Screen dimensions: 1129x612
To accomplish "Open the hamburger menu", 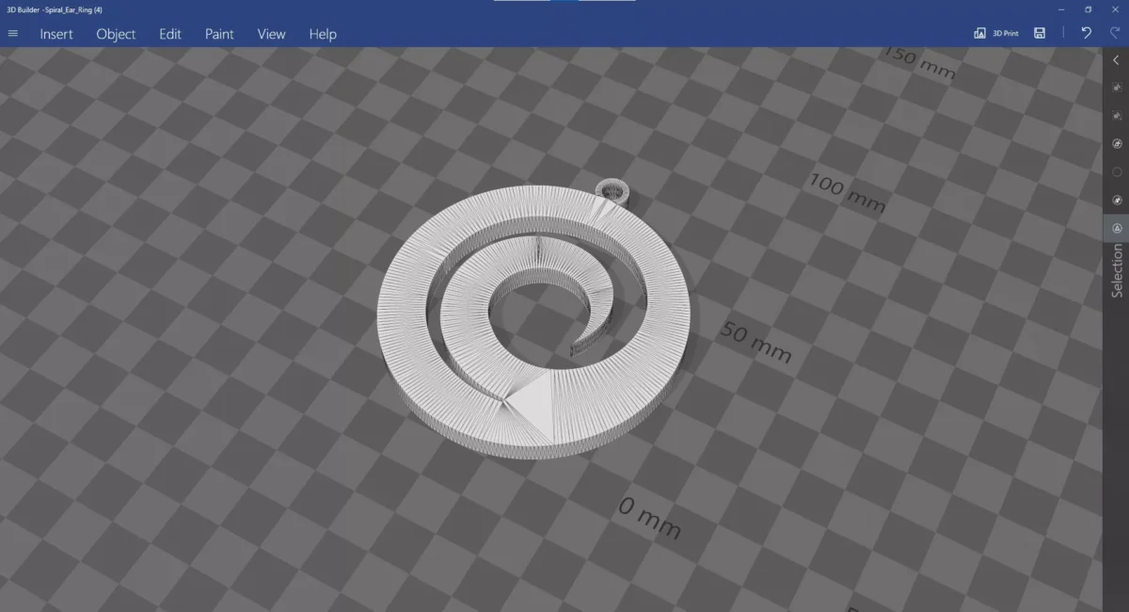I will pyautogui.click(x=13, y=33).
